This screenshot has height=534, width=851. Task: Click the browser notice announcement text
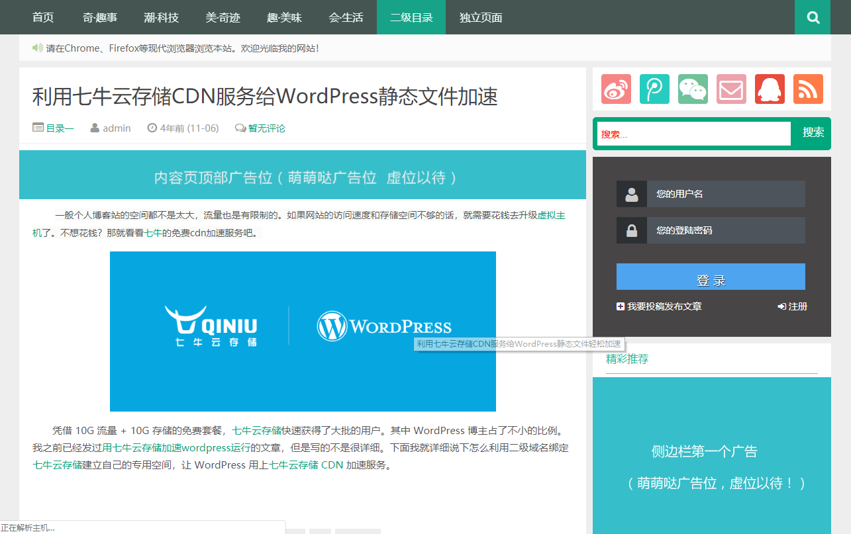[x=183, y=48]
